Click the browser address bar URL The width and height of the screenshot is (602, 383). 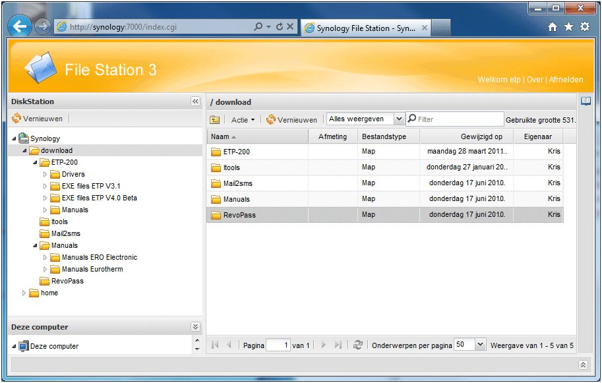tap(123, 27)
